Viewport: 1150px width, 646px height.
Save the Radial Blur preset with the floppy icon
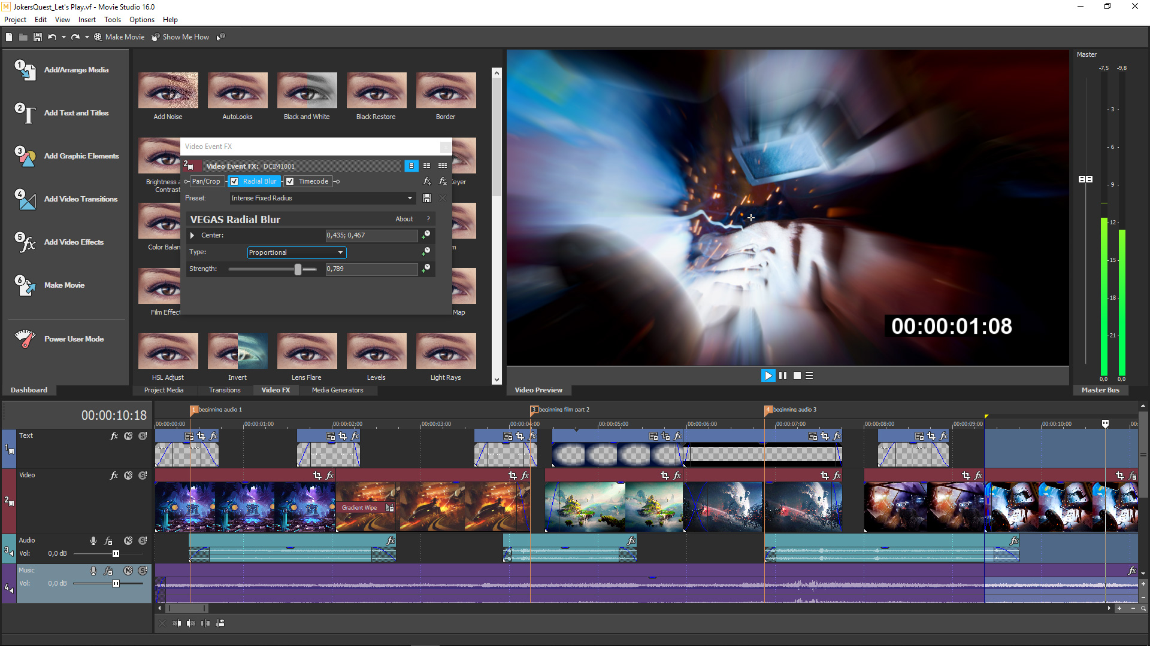point(427,198)
